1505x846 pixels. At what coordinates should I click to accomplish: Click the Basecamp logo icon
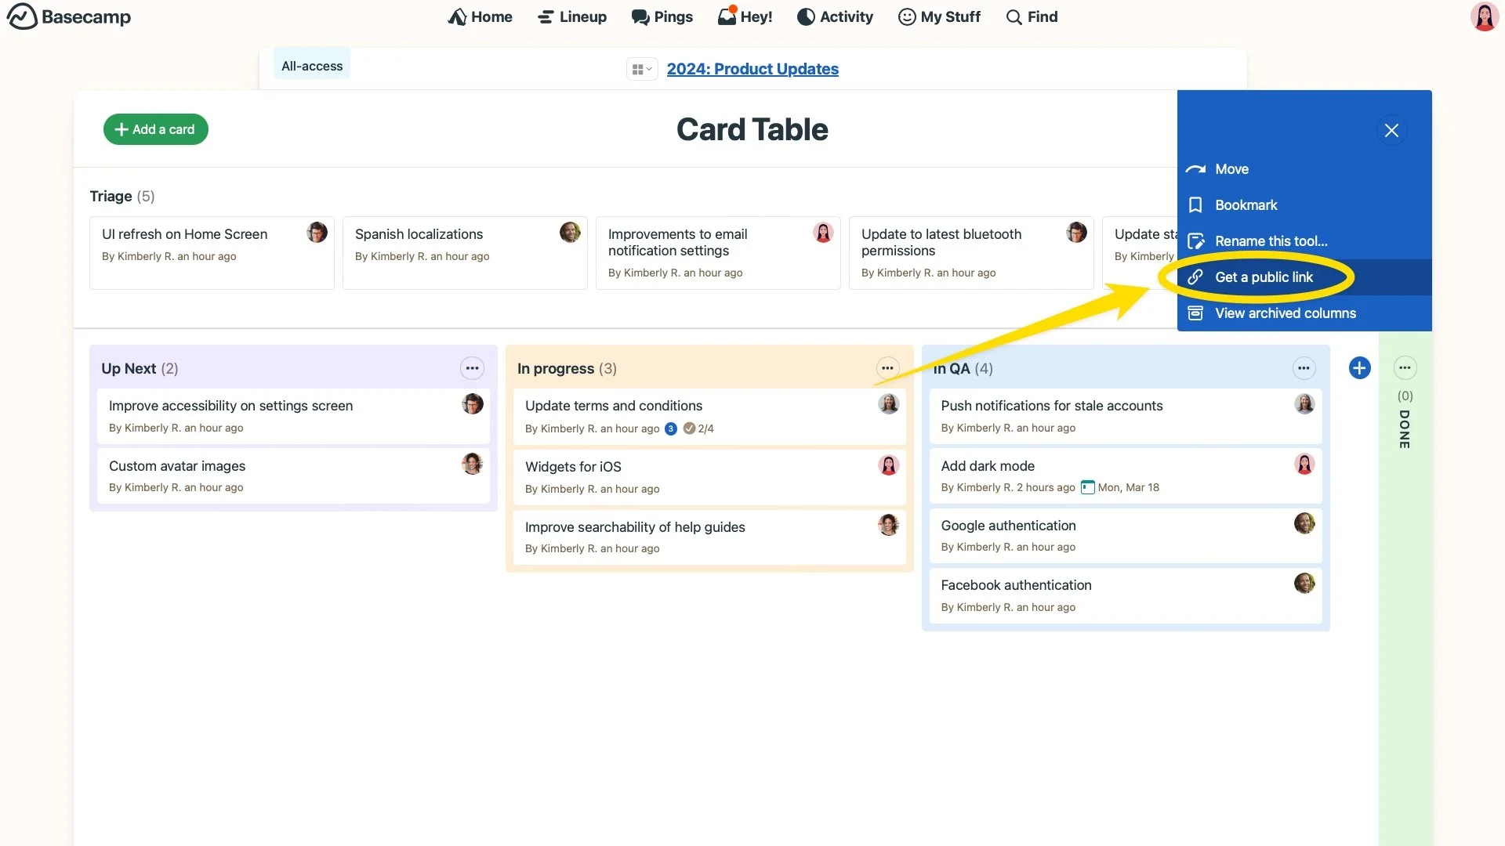(x=22, y=16)
